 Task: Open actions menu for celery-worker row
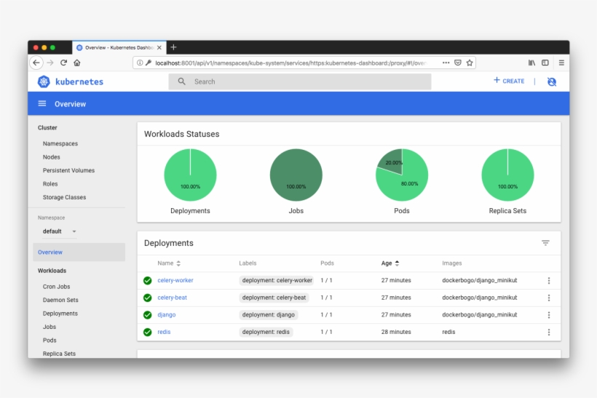(549, 280)
